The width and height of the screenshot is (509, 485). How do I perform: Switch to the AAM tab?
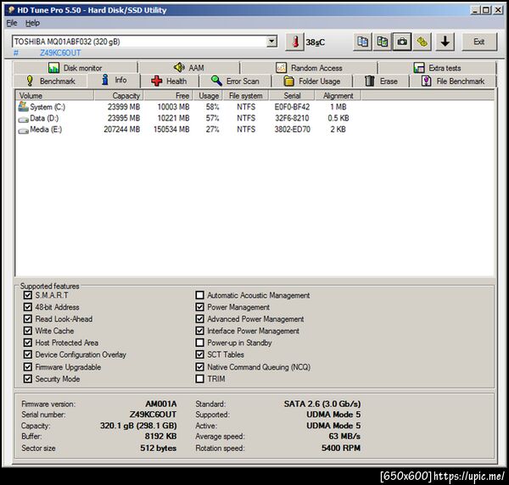(x=189, y=68)
